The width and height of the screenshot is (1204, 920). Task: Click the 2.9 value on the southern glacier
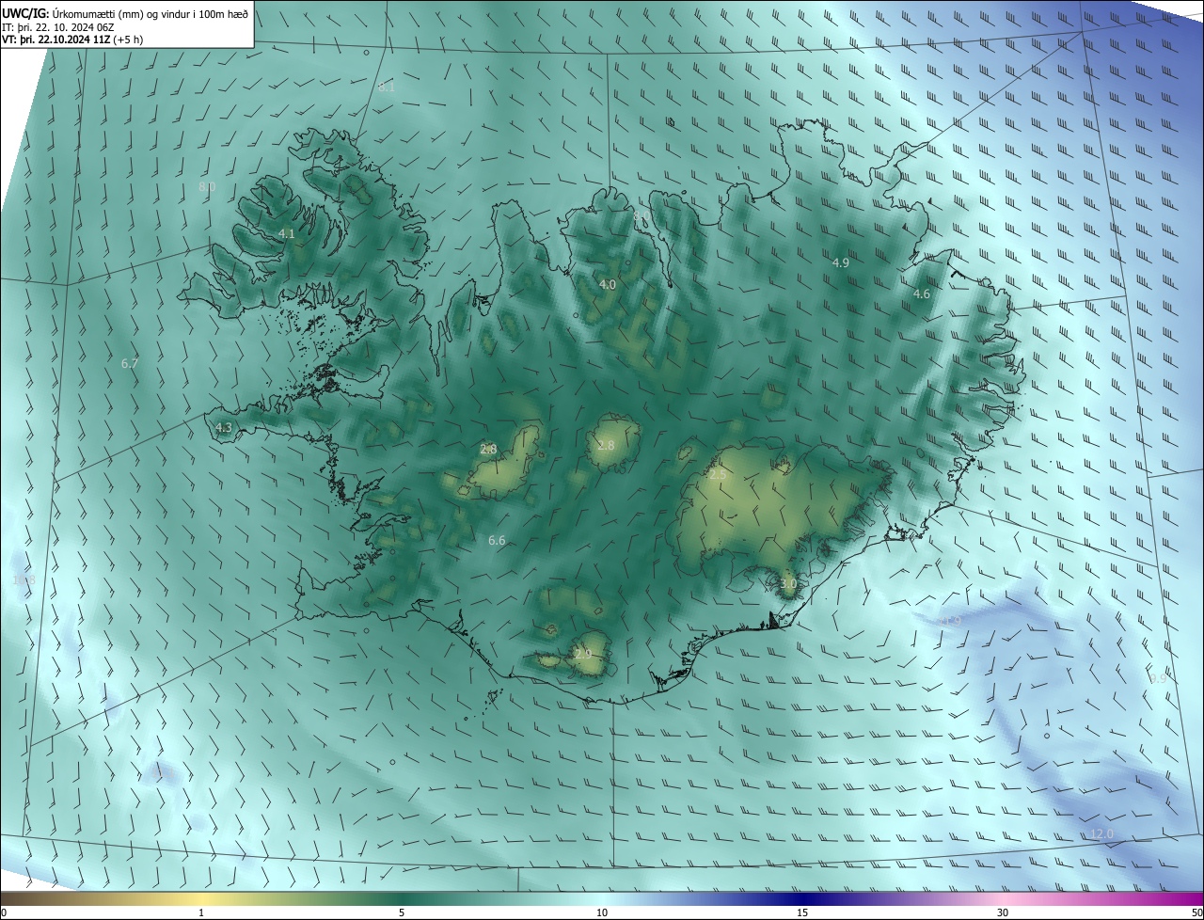[x=583, y=653]
